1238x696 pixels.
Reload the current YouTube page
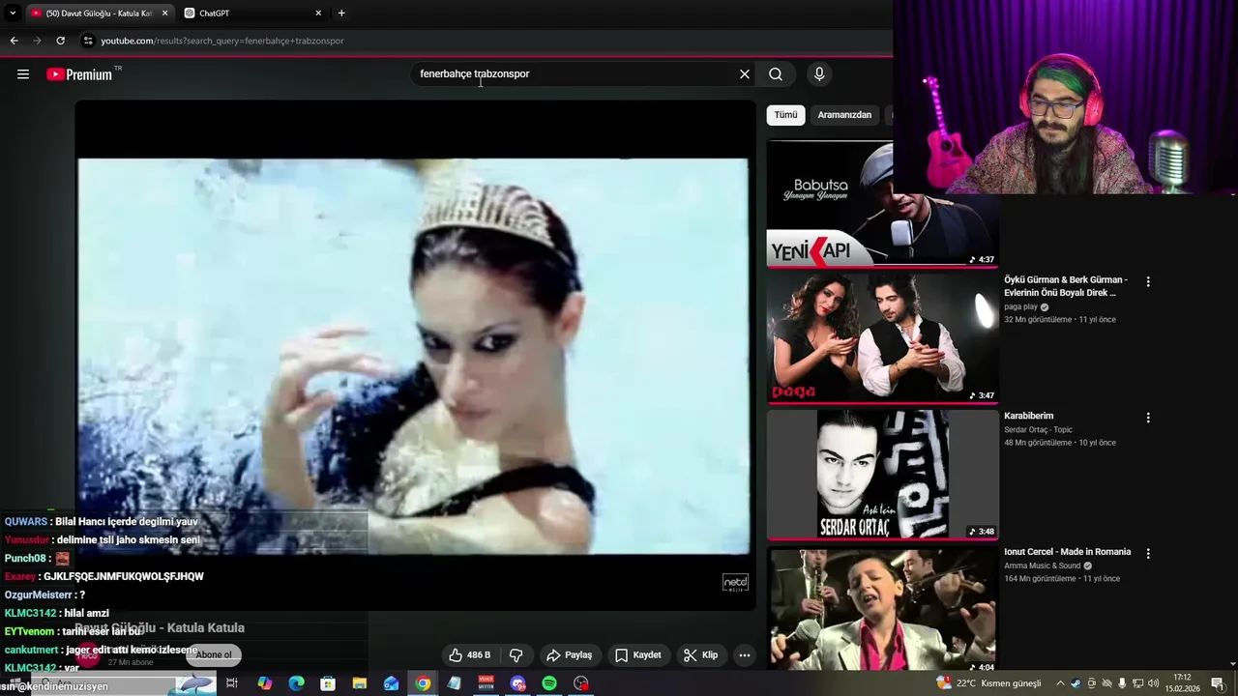(x=60, y=41)
